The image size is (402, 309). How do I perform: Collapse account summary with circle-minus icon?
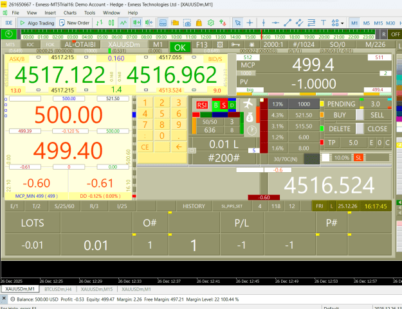(x=12, y=299)
